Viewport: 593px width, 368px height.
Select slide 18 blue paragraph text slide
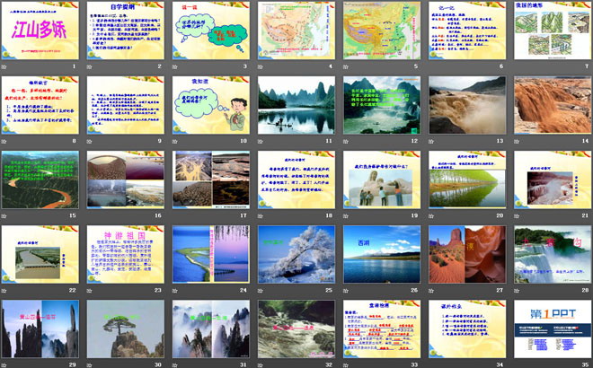pos(296,180)
